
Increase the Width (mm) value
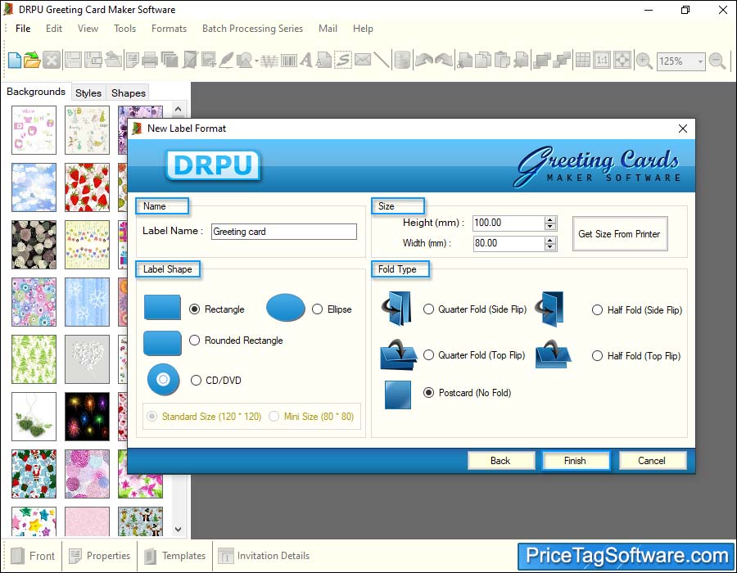(550, 240)
